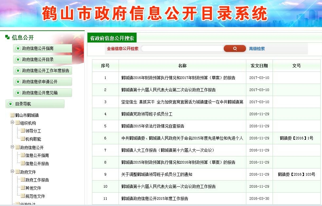Open 鹤城镇党政领导班子成员分工 document
The width and height of the screenshot is (322, 206).
(147, 114)
